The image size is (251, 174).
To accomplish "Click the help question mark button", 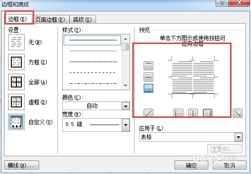I will (222, 3).
